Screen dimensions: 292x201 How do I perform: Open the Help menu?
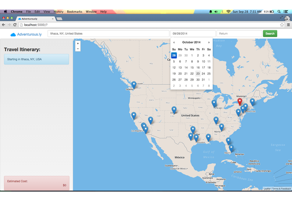tap(104, 11)
